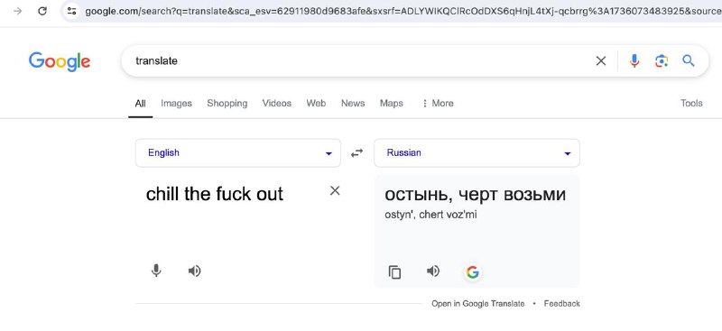This screenshot has width=722, height=331.
Task: Open the English source language dropdown
Action: pos(238,152)
